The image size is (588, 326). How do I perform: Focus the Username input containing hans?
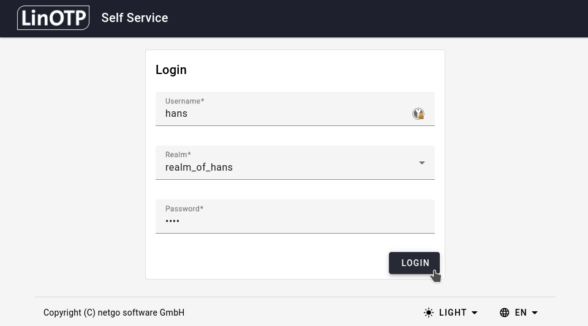click(x=282, y=114)
